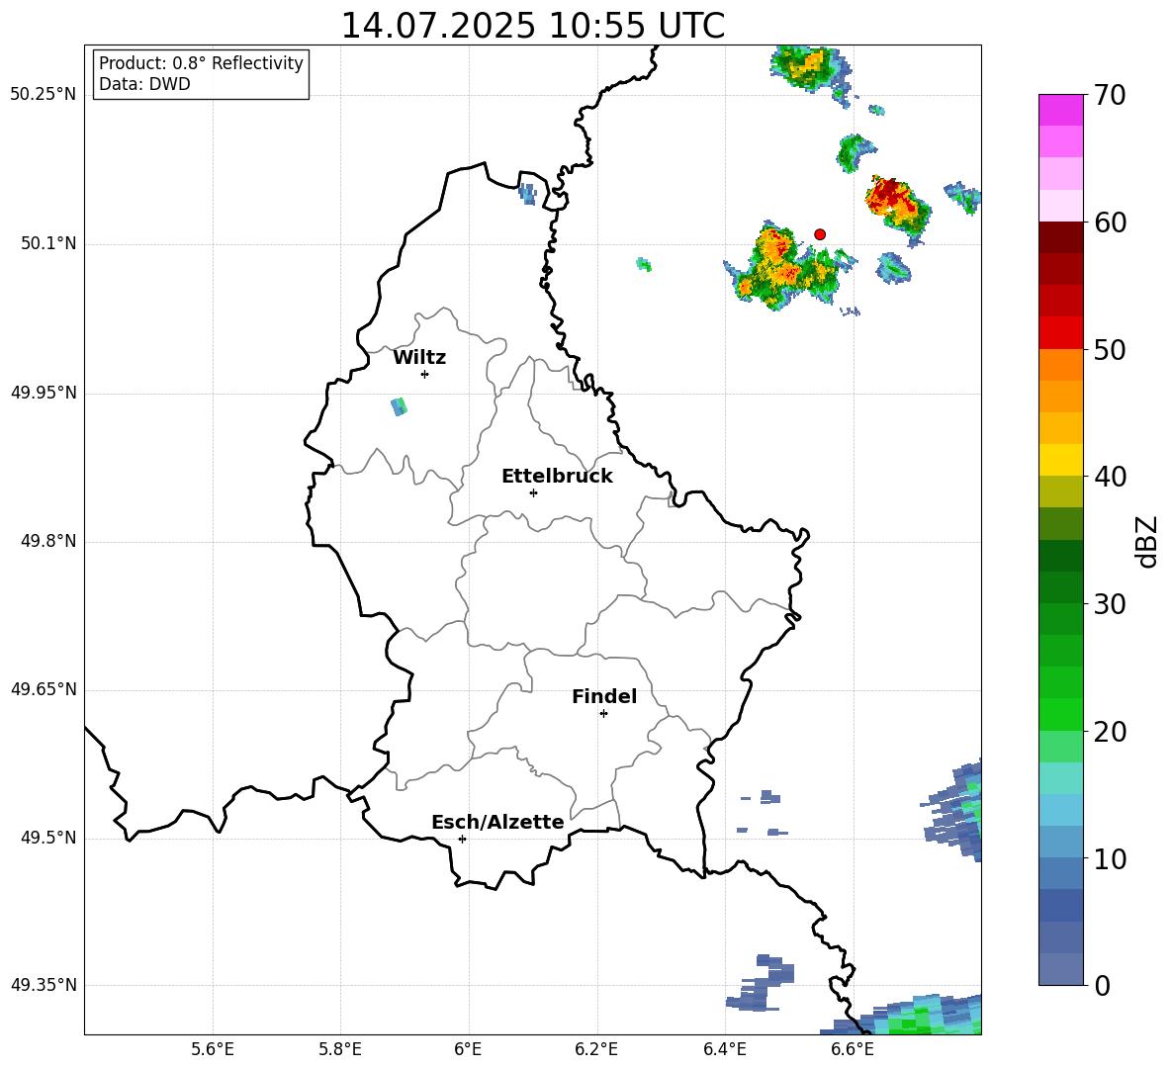Click the dBZ colorbar label
This screenshot has height=1069, width=1171.
point(1146,541)
